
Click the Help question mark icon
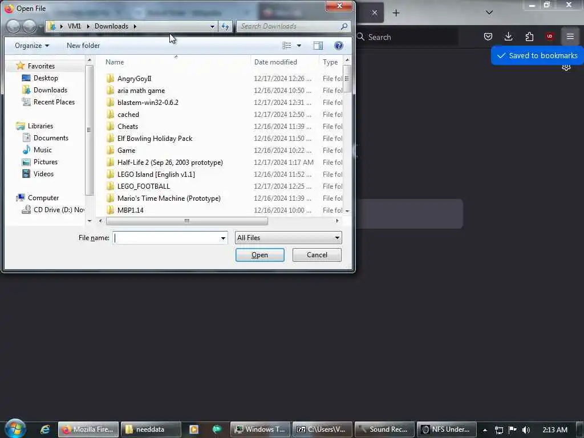[339, 46]
